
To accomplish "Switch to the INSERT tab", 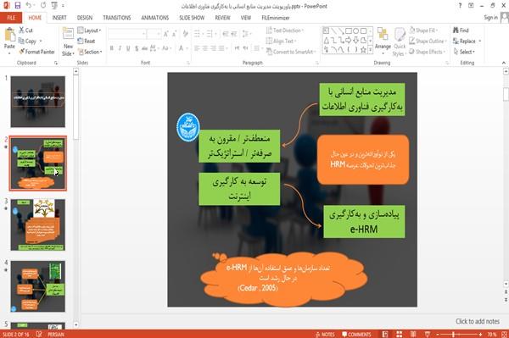I will 59,18.
